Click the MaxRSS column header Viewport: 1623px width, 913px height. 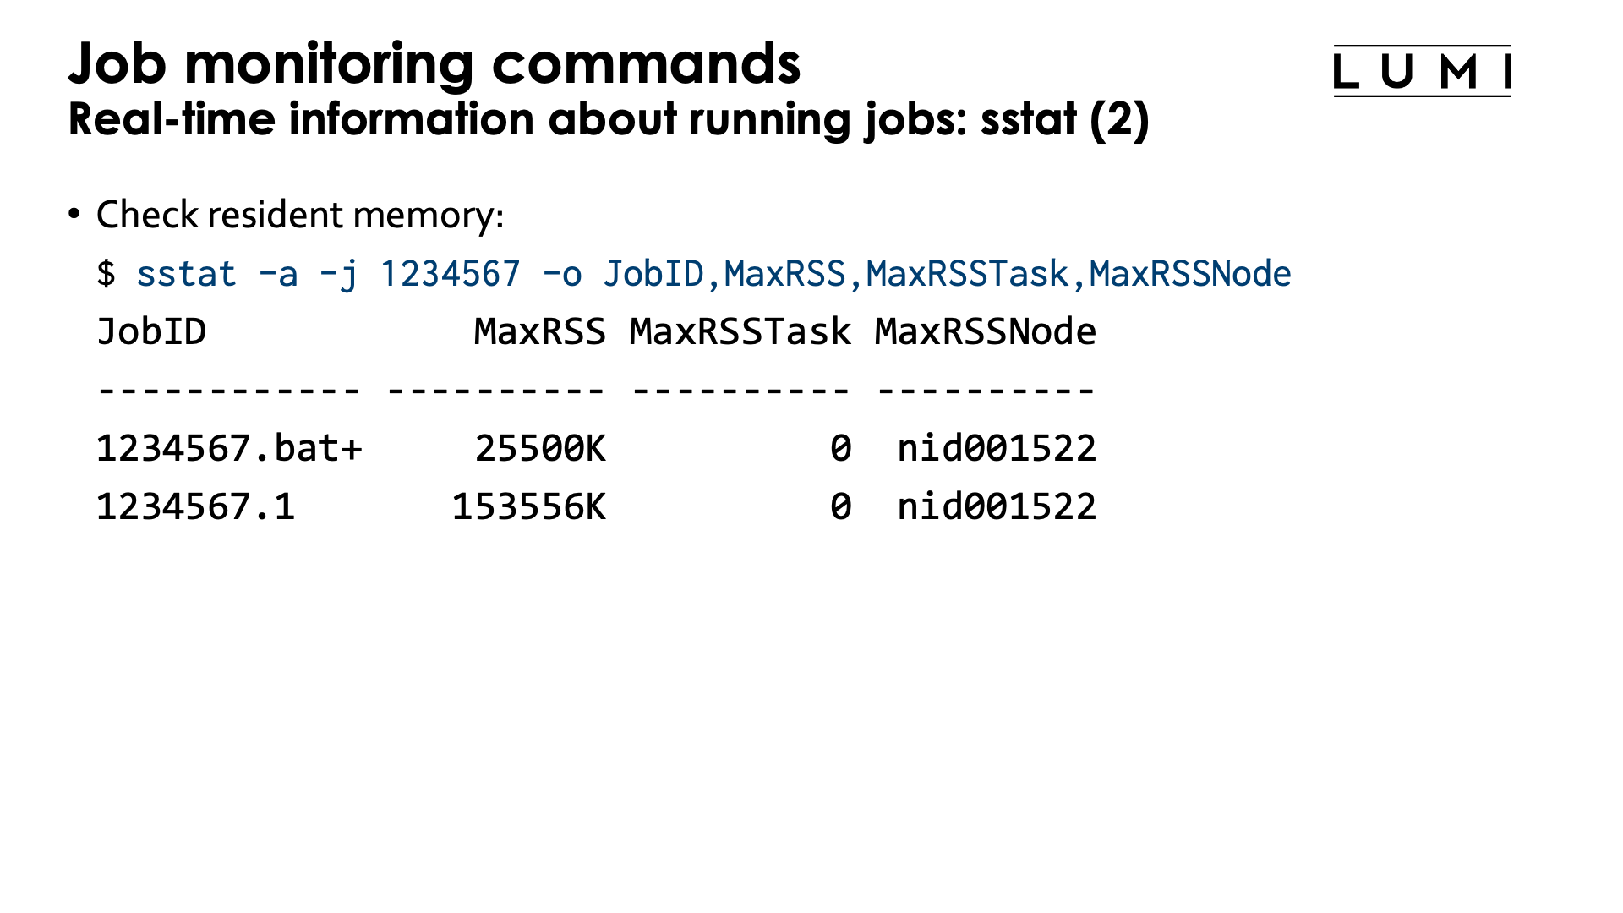pyautogui.click(x=541, y=331)
